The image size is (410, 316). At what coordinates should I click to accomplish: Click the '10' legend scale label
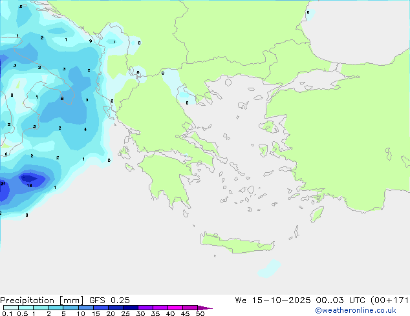pyautogui.click(x=81, y=313)
